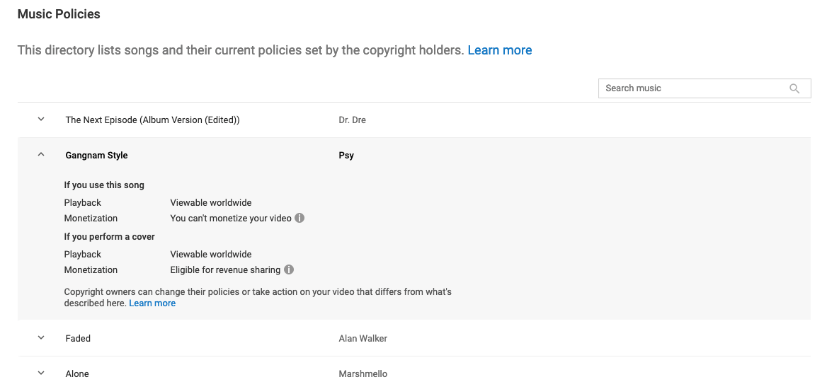Expand the Alone song chevron
This screenshot has height=389, width=827.
pyautogui.click(x=41, y=373)
